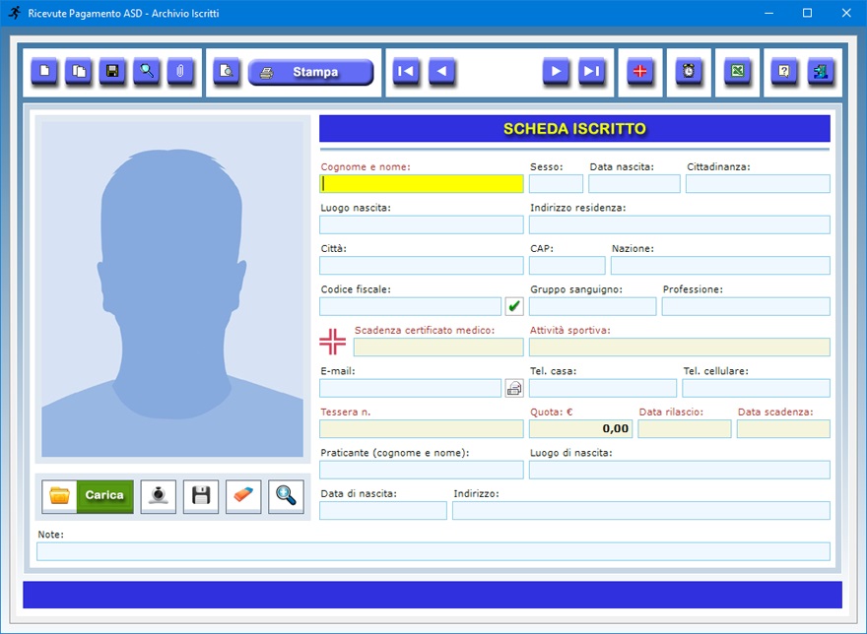The height and width of the screenshot is (634, 867).
Task: Click the Luogo nascita field
Action: 422,224
